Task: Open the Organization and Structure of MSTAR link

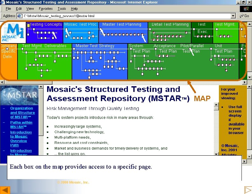Action: click(23, 113)
